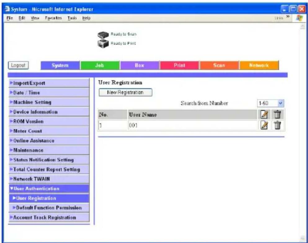308x243 pixels.
Task: Open Default Function Permission
Action: [49, 208]
